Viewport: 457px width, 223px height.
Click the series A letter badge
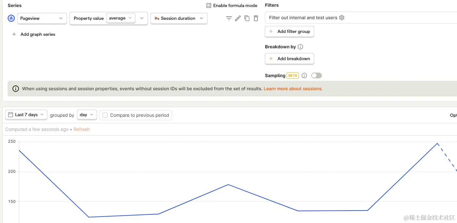(x=11, y=18)
